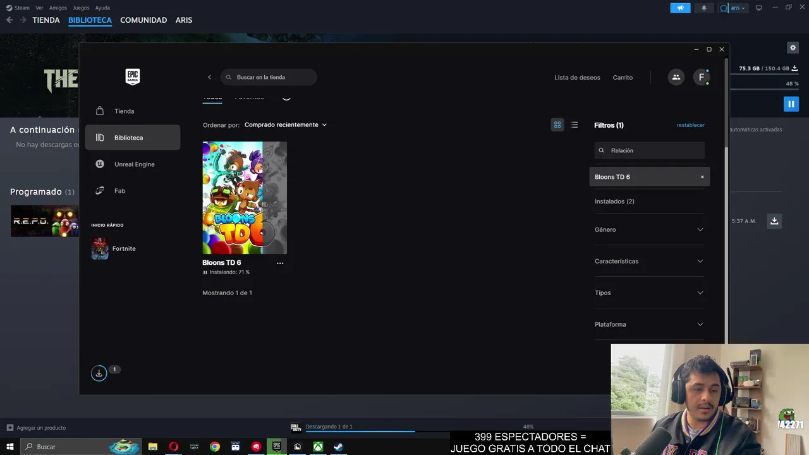This screenshot has height=455, width=809.
Task: Switch to grid view in library
Action: coord(557,125)
